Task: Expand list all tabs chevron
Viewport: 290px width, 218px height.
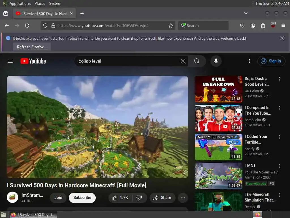Action: (246, 13)
